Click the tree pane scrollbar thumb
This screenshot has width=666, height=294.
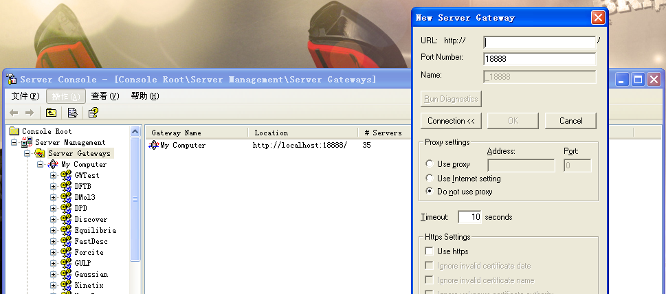point(135,199)
